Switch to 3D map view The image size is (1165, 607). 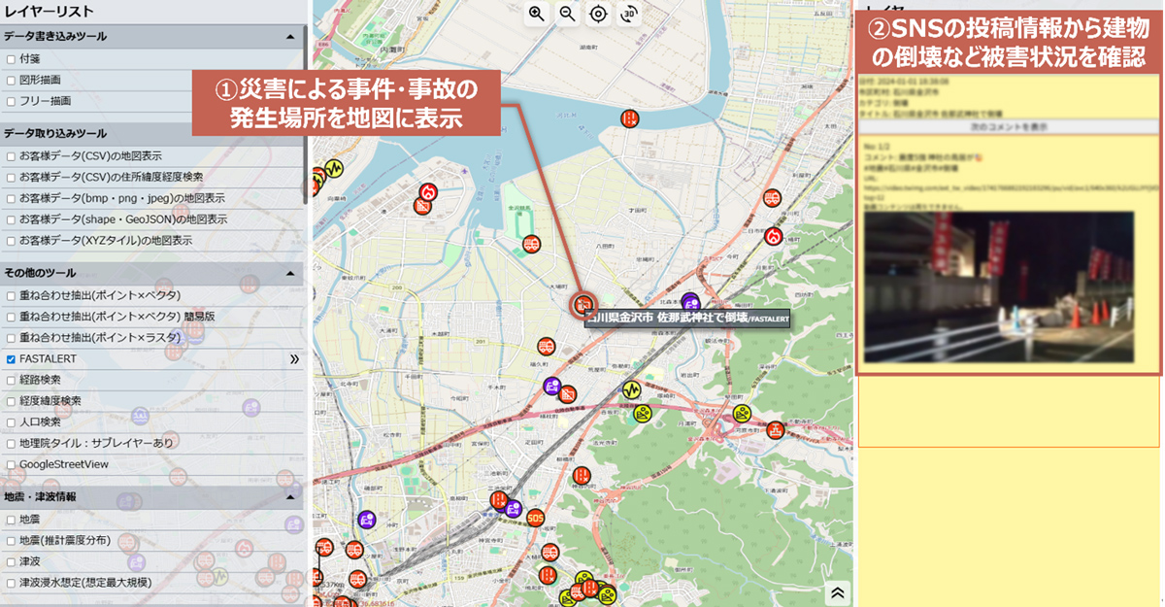coord(630,14)
